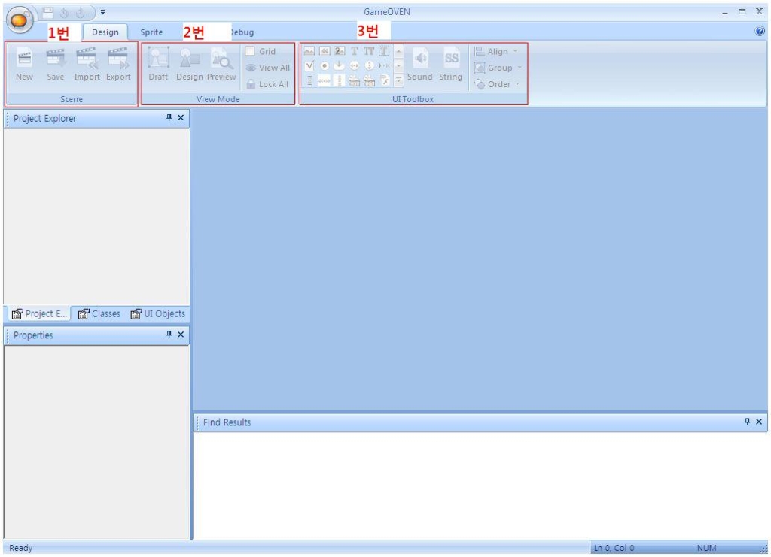Select the number image tool

(340, 51)
